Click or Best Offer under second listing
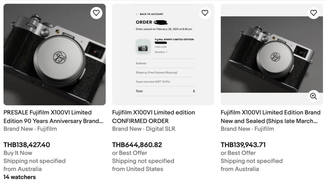Screen dimensions: 327x186 [x=130, y=153]
